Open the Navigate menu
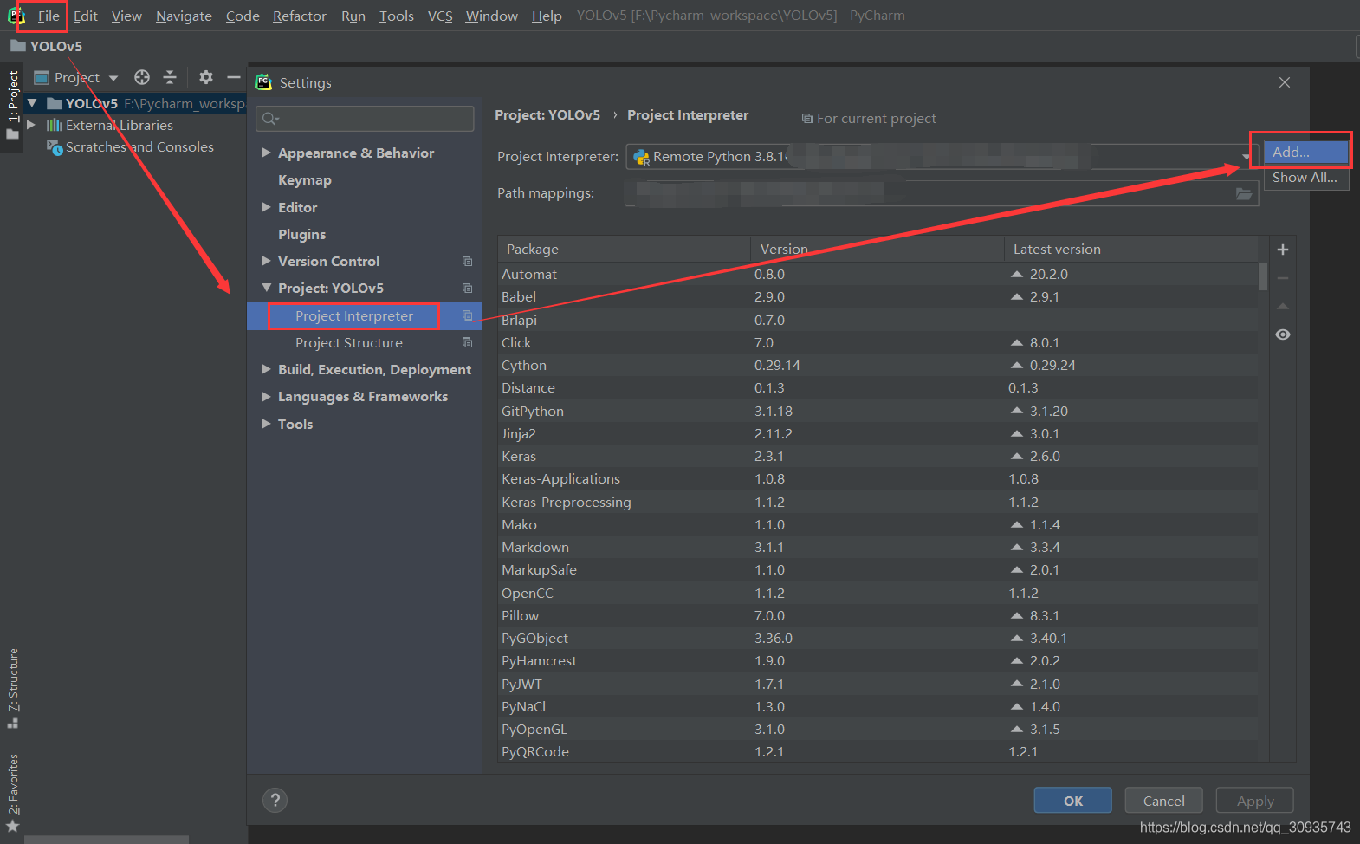 click(184, 16)
